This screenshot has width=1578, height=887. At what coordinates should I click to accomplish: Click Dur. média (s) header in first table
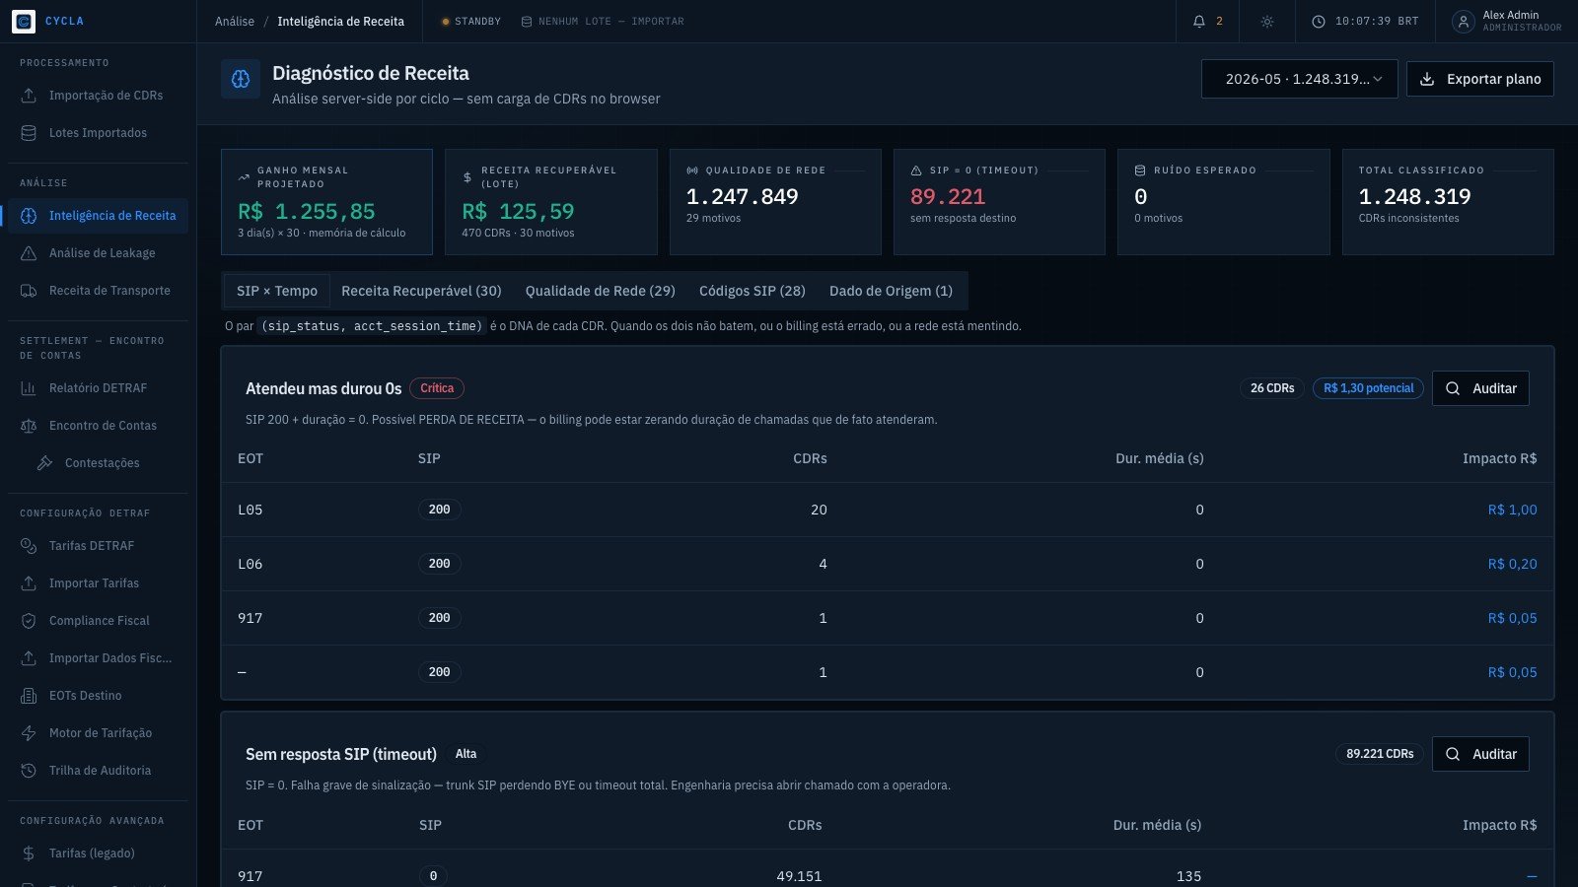coord(1159,458)
